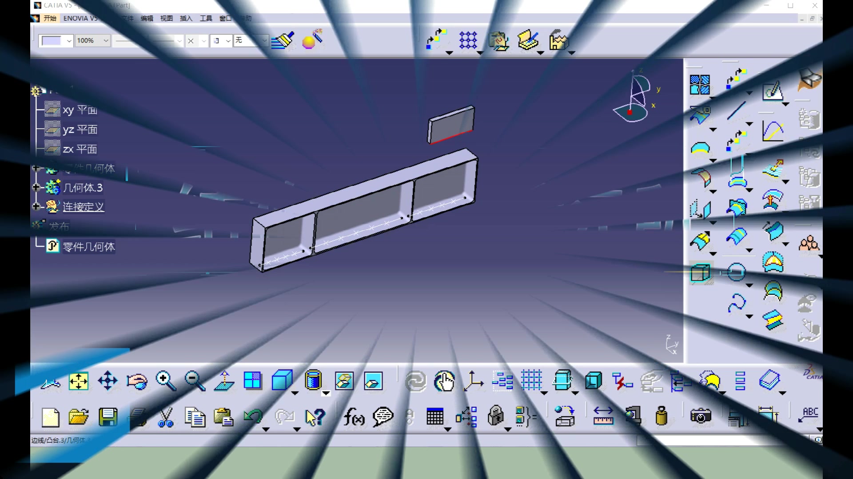Click the shading cylinder icon

(x=313, y=381)
